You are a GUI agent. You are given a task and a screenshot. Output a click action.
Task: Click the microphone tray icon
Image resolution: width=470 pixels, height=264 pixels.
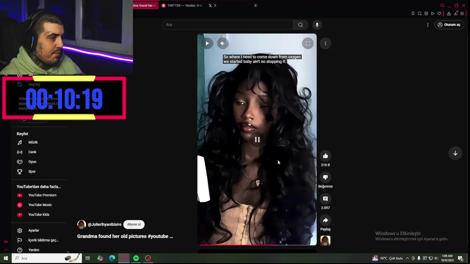[x=419, y=258]
